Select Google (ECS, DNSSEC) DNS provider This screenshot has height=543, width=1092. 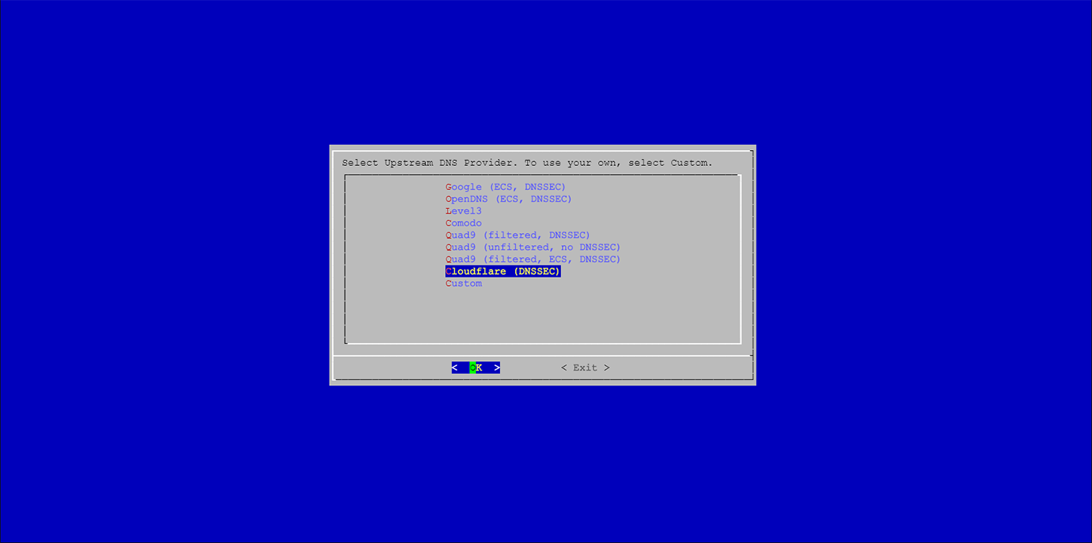pyautogui.click(x=505, y=187)
